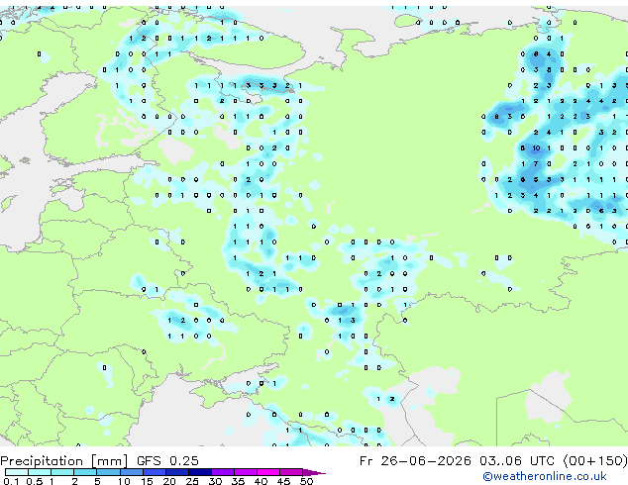The width and height of the screenshot is (628, 485).
Task: Click the legend label '35'
Action: [x=238, y=481]
